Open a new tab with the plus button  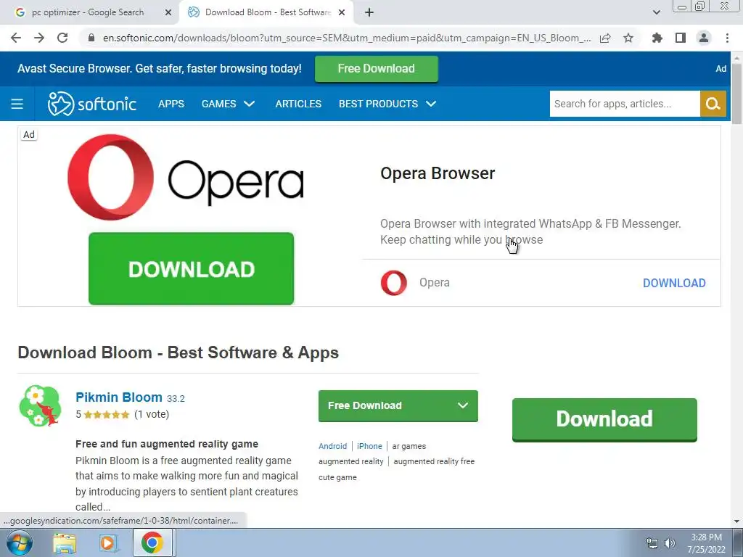click(369, 12)
